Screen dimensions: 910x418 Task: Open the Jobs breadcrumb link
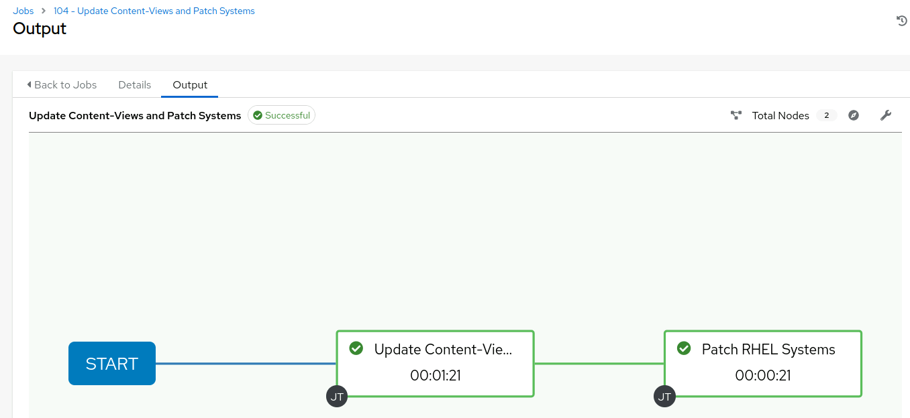point(23,11)
